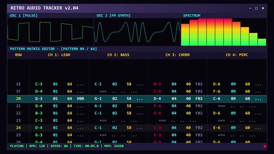This screenshot has width=274, height=154.
Task: Click bass note C-1 in row 22
Action: coord(98,113)
